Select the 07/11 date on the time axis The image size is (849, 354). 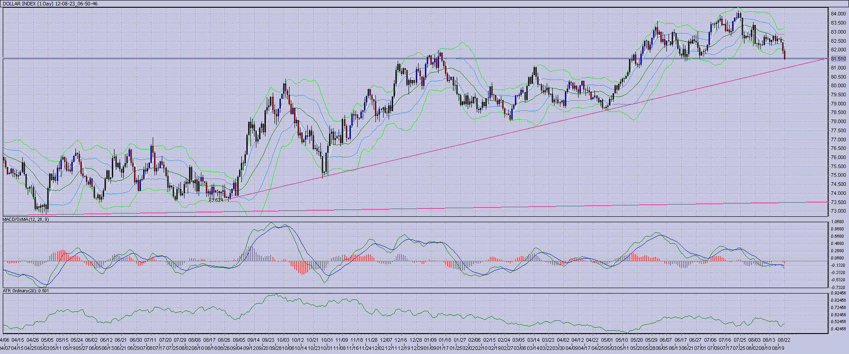[150, 340]
